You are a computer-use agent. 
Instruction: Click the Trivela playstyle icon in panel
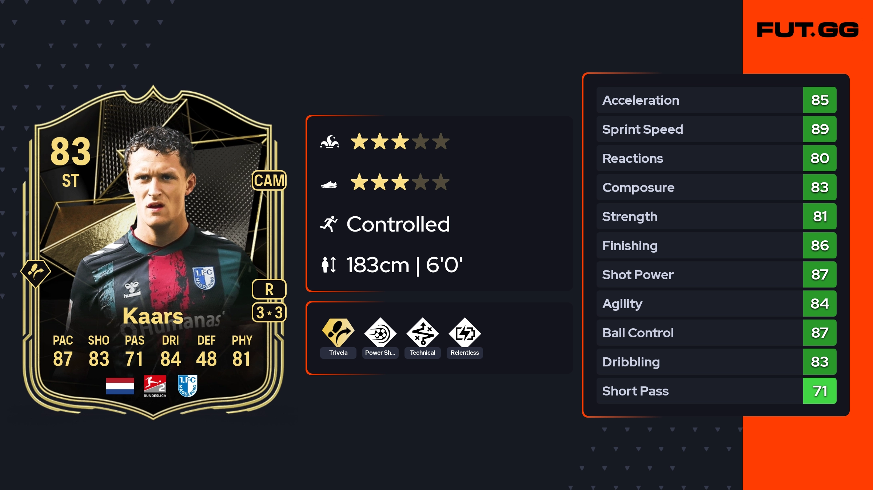point(338,333)
